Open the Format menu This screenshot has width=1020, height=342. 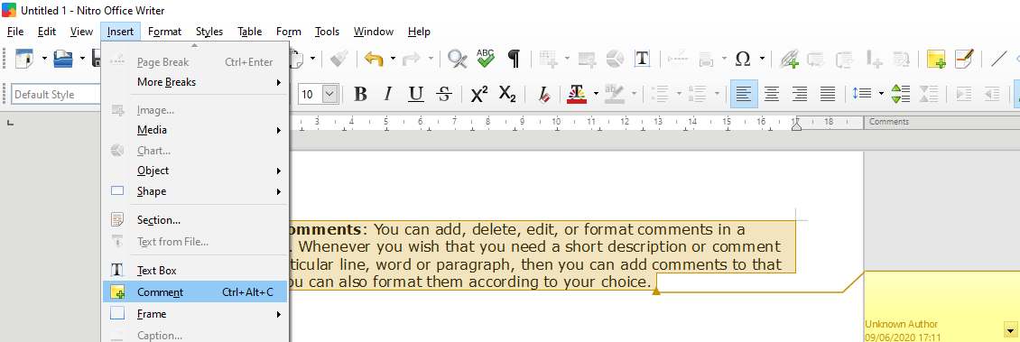164,32
